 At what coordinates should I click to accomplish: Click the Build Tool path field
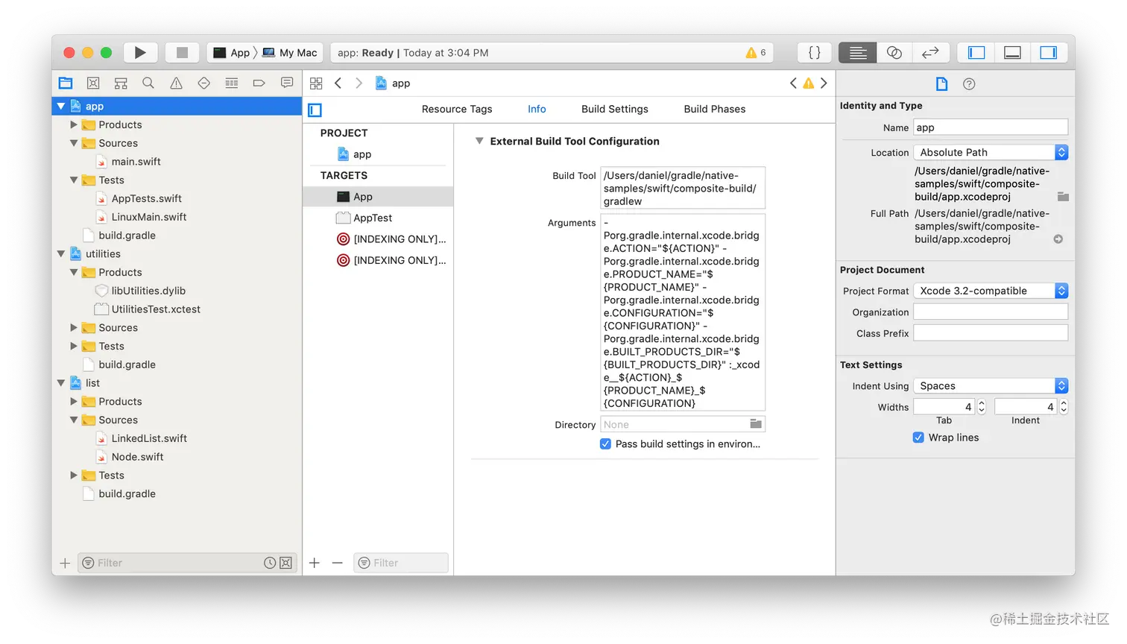pyautogui.click(x=683, y=188)
